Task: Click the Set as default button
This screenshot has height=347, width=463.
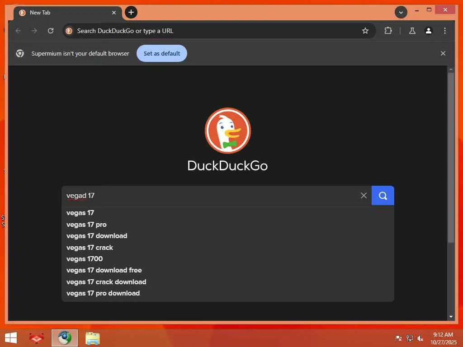Action: pos(162,53)
